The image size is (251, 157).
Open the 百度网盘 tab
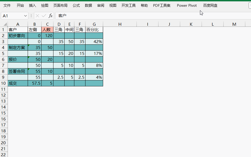tap(210, 5)
